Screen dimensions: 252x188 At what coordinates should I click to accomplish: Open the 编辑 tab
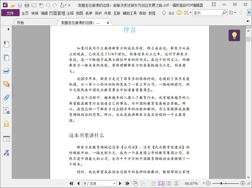click(x=44, y=13)
